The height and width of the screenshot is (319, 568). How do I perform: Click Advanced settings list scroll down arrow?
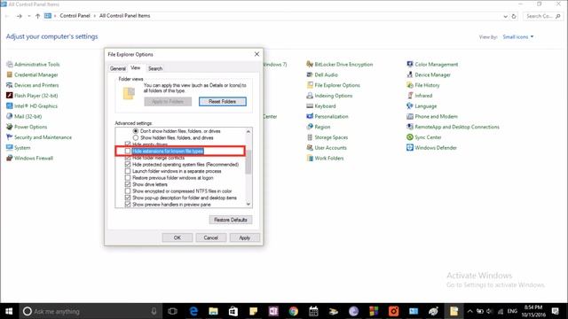248,204
